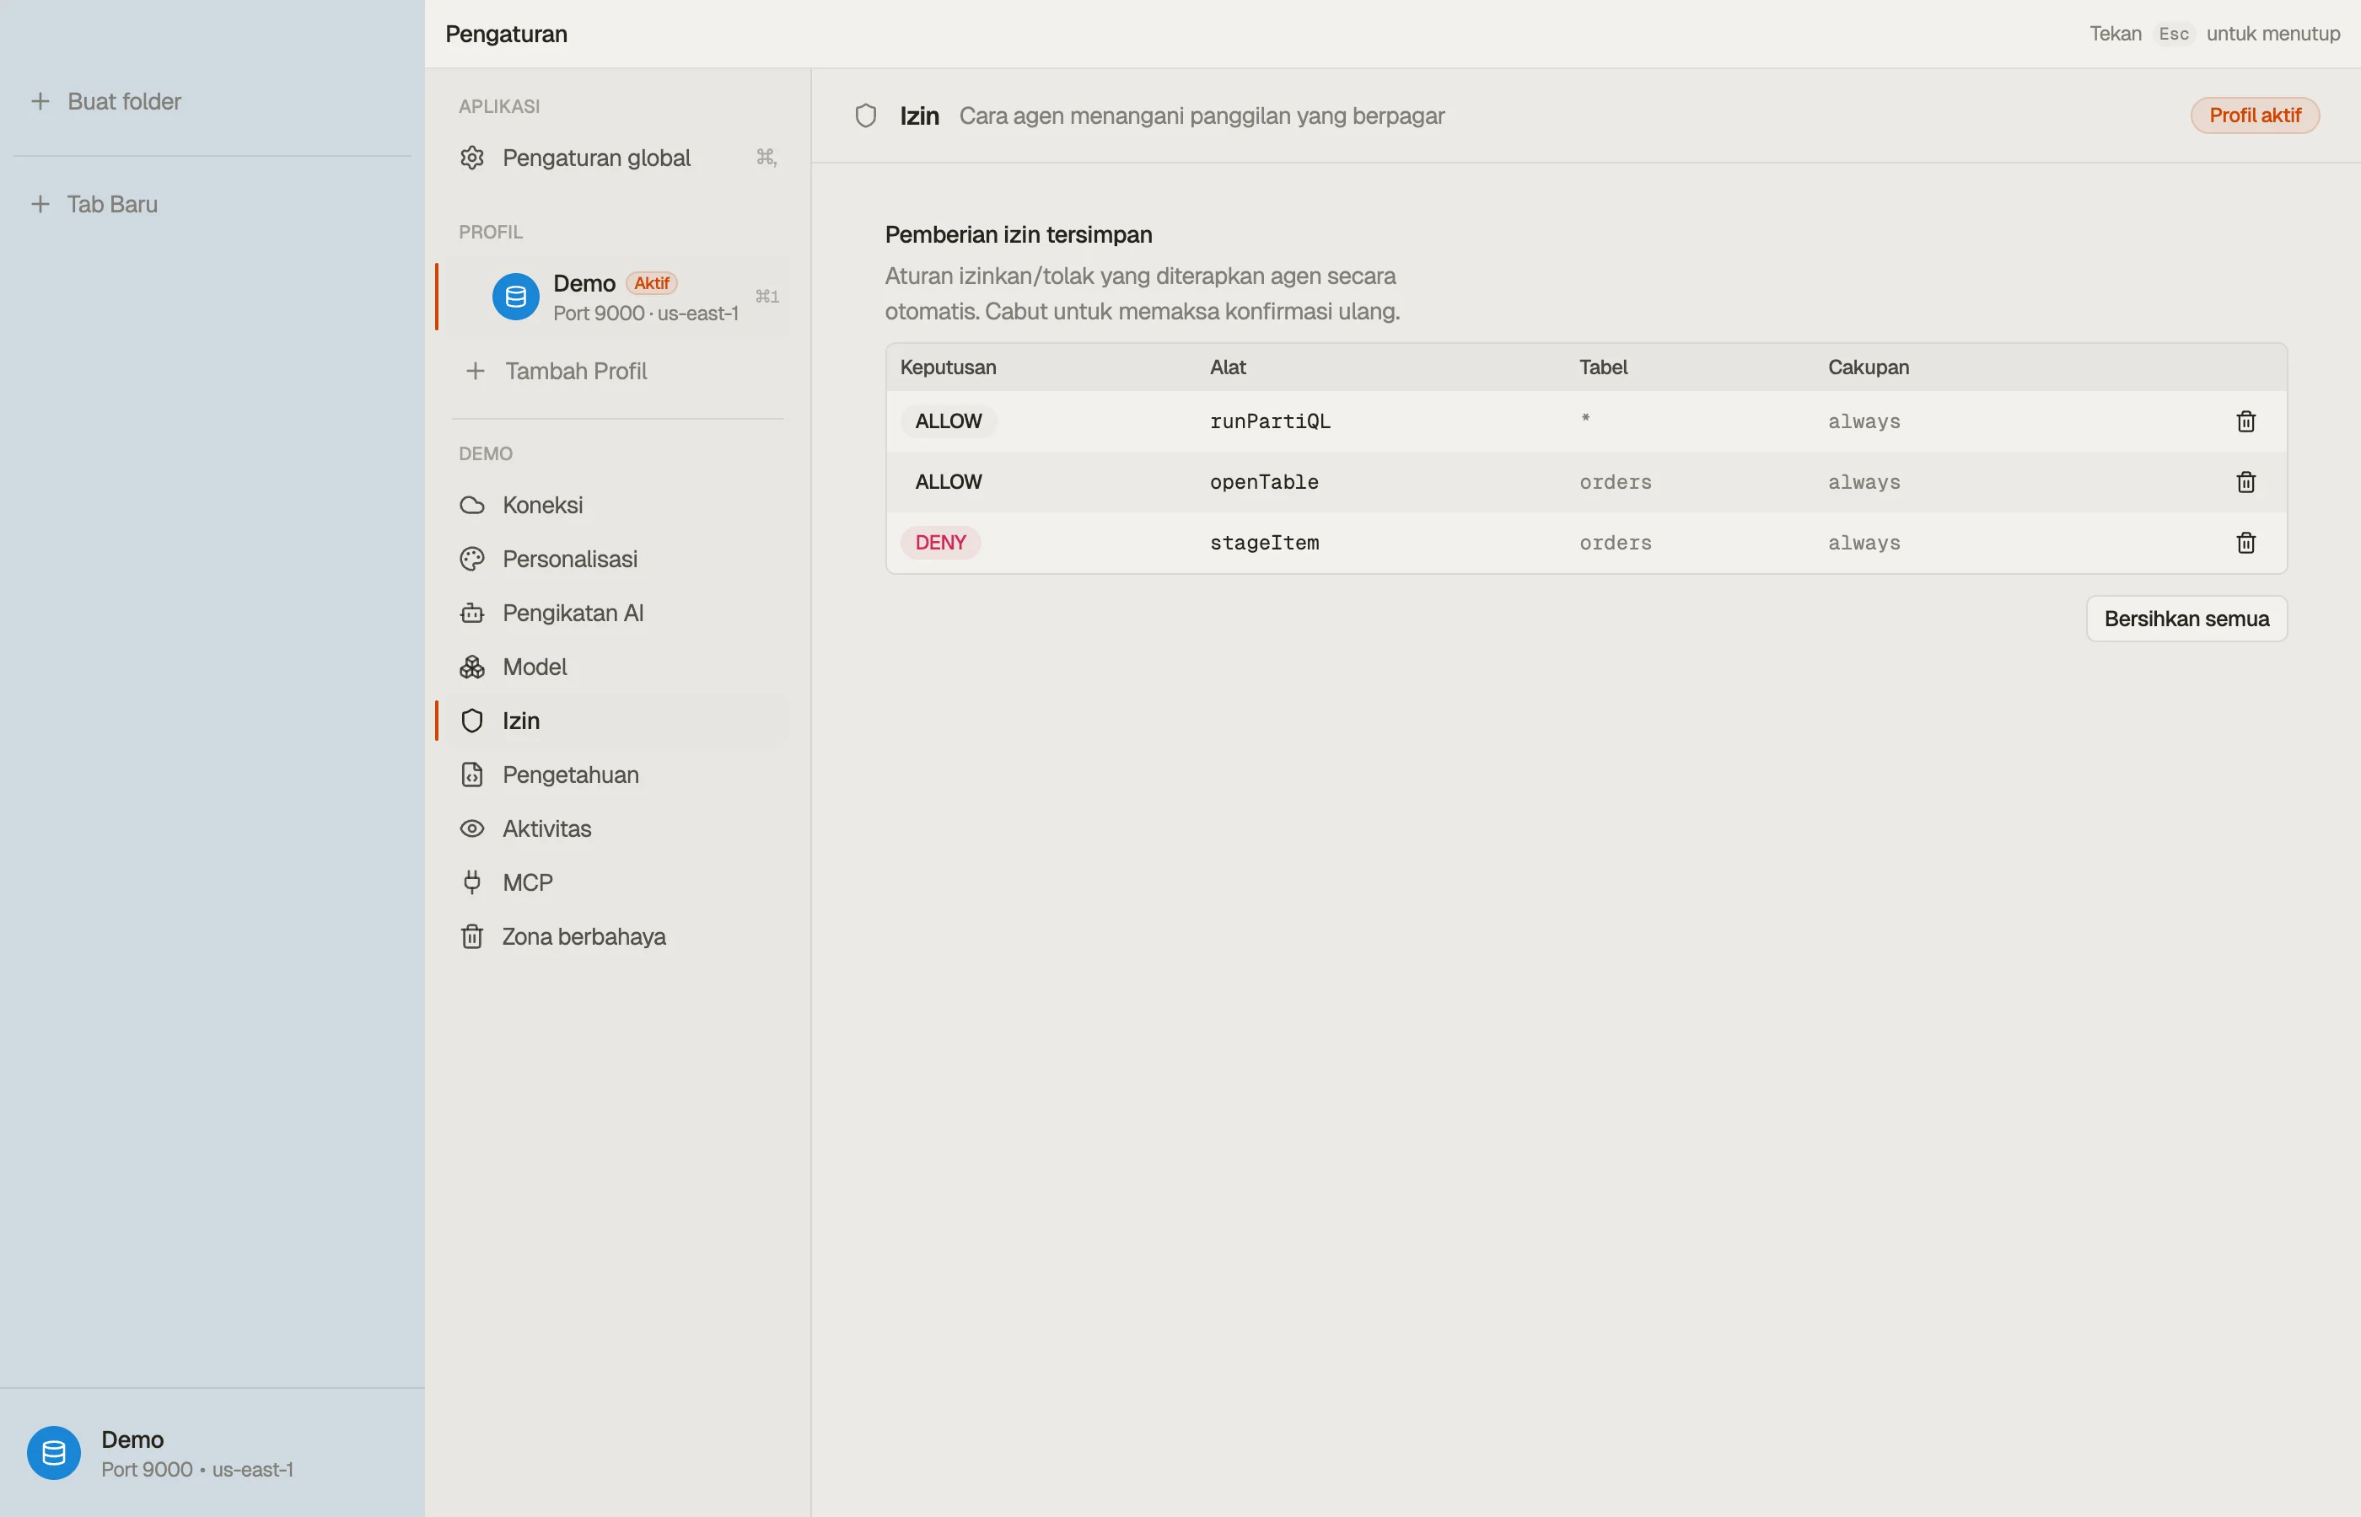Click the Pemberian izin tersimpan heading
This screenshot has height=1517, width=2361.
coord(1018,234)
